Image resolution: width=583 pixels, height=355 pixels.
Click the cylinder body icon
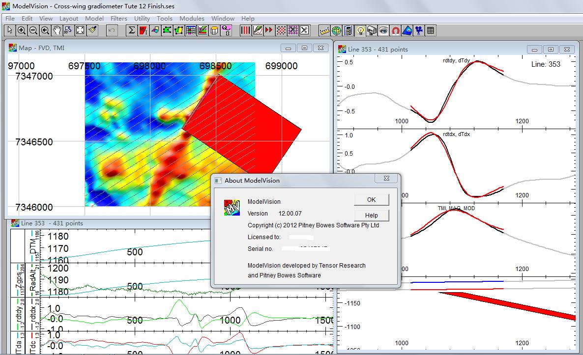(214, 30)
